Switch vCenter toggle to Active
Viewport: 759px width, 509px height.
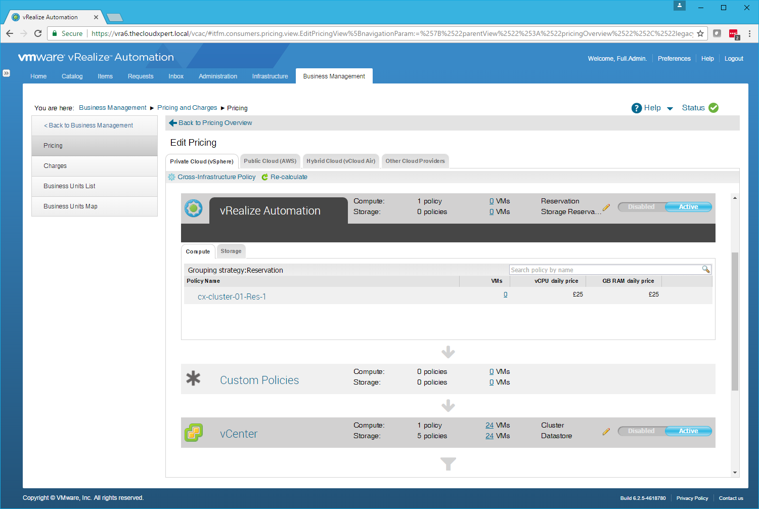(x=688, y=431)
